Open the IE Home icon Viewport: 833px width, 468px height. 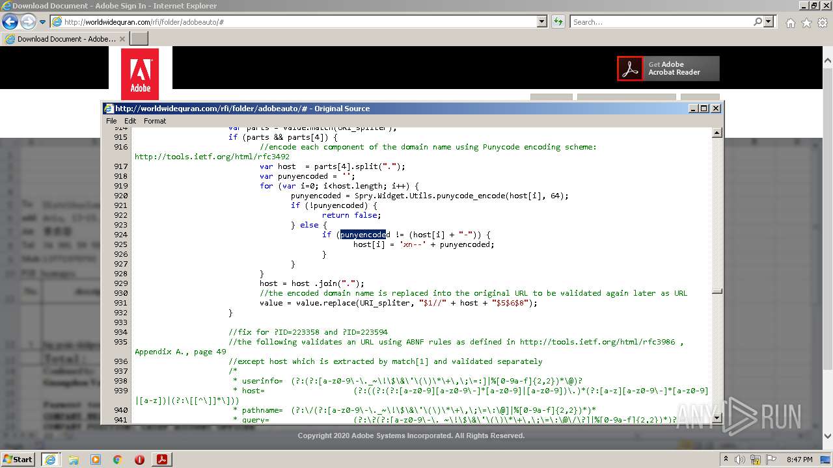(x=790, y=23)
